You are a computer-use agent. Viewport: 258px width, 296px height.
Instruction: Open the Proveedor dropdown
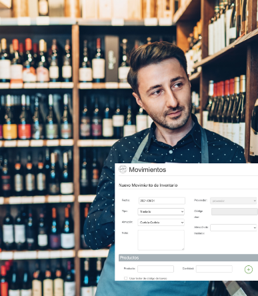[x=233, y=201]
